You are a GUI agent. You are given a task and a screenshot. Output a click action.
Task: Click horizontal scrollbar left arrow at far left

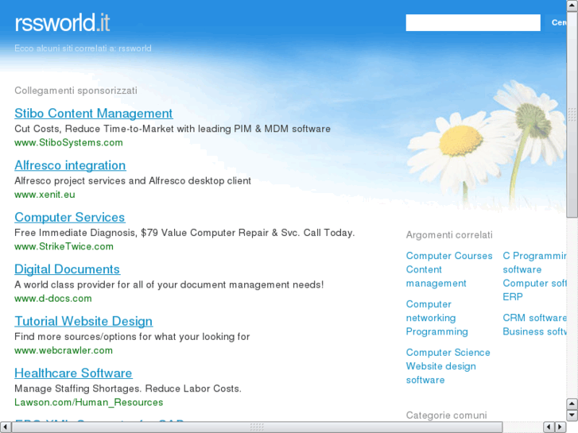tap(6, 427)
